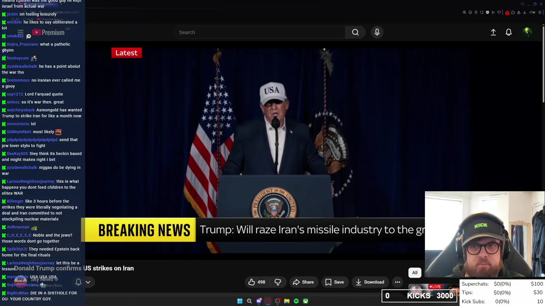The height and width of the screenshot is (306, 545).
Task: Click the page vertical scrollbar
Action: [543, 64]
